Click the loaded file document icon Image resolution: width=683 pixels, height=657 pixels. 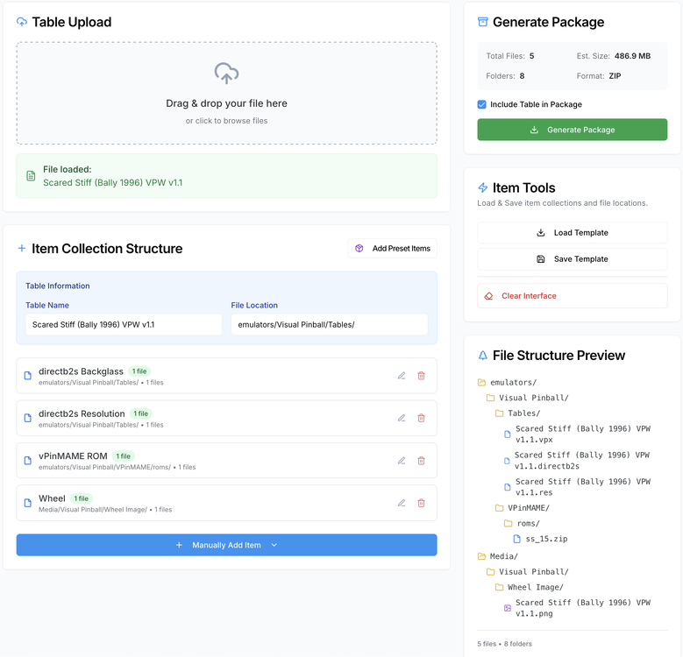(x=31, y=176)
